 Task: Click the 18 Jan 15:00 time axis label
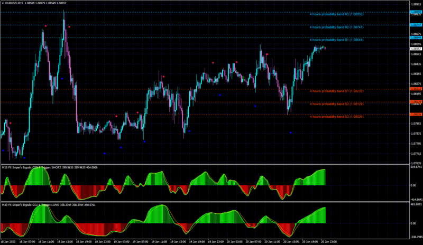coord(65,242)
